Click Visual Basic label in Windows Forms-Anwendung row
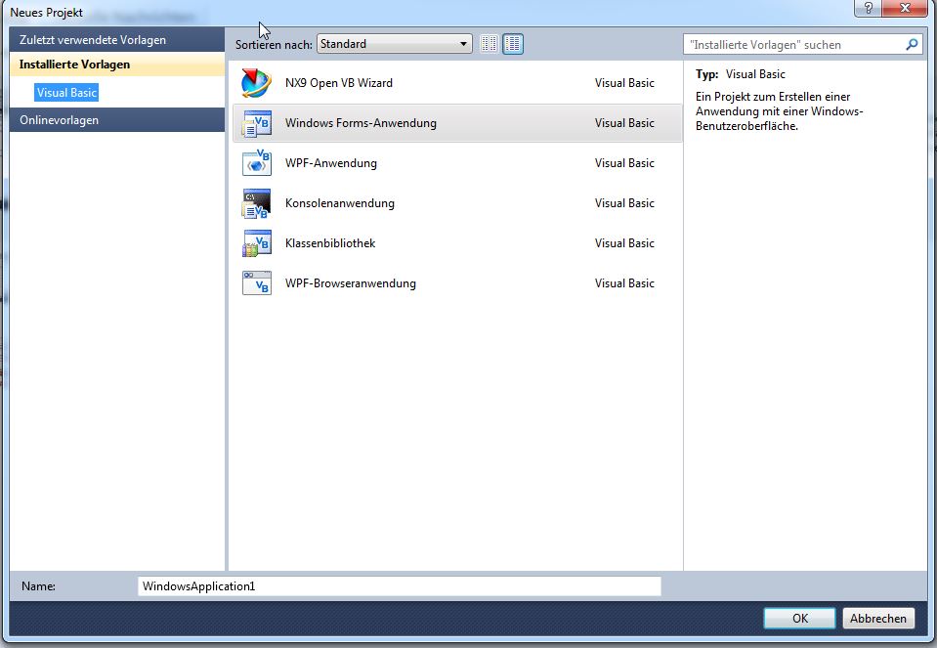The width and height of the screenshot is (937, 648). pos(624,123)
